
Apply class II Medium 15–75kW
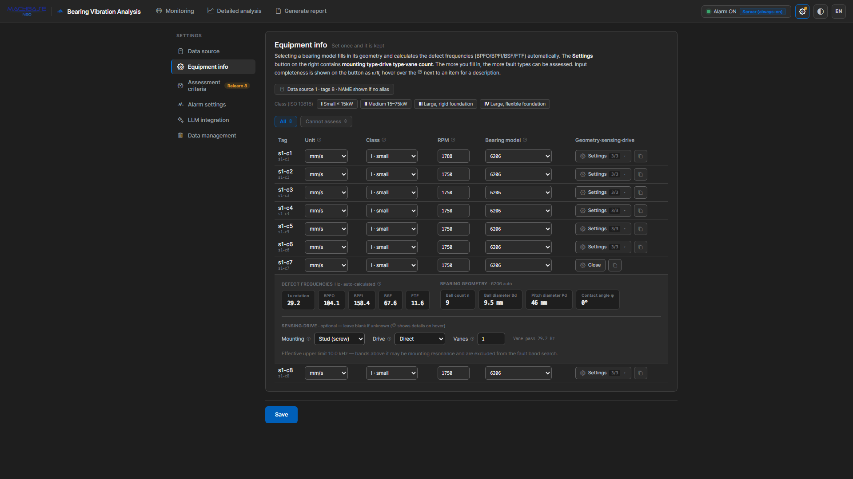[386, 104]
